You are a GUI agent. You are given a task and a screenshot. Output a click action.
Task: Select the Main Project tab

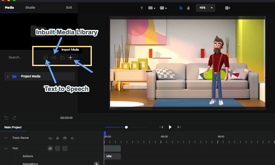13,127
